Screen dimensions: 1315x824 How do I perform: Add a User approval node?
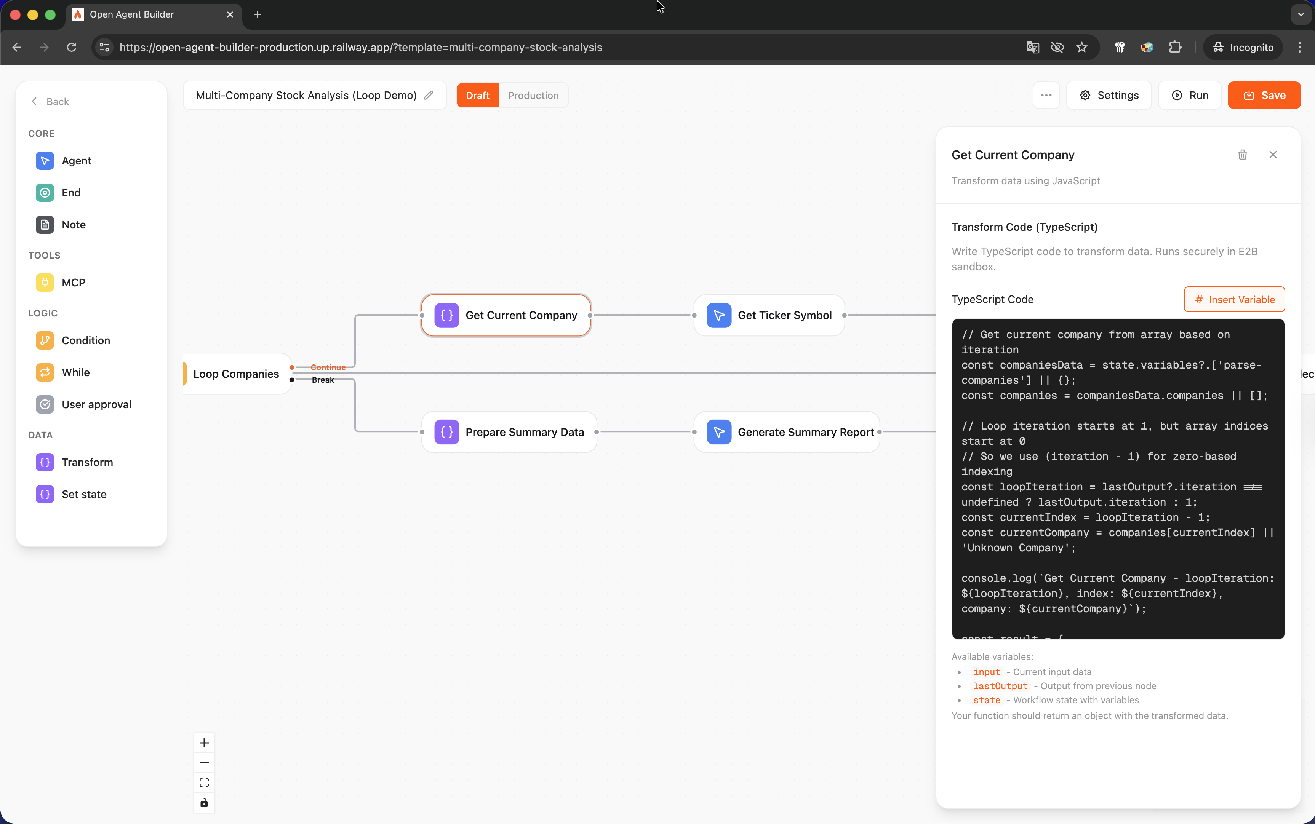[x=96, y=404]
